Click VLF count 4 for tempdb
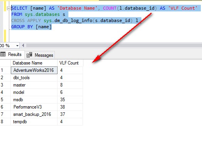202x146 pixels. point(70,122)
